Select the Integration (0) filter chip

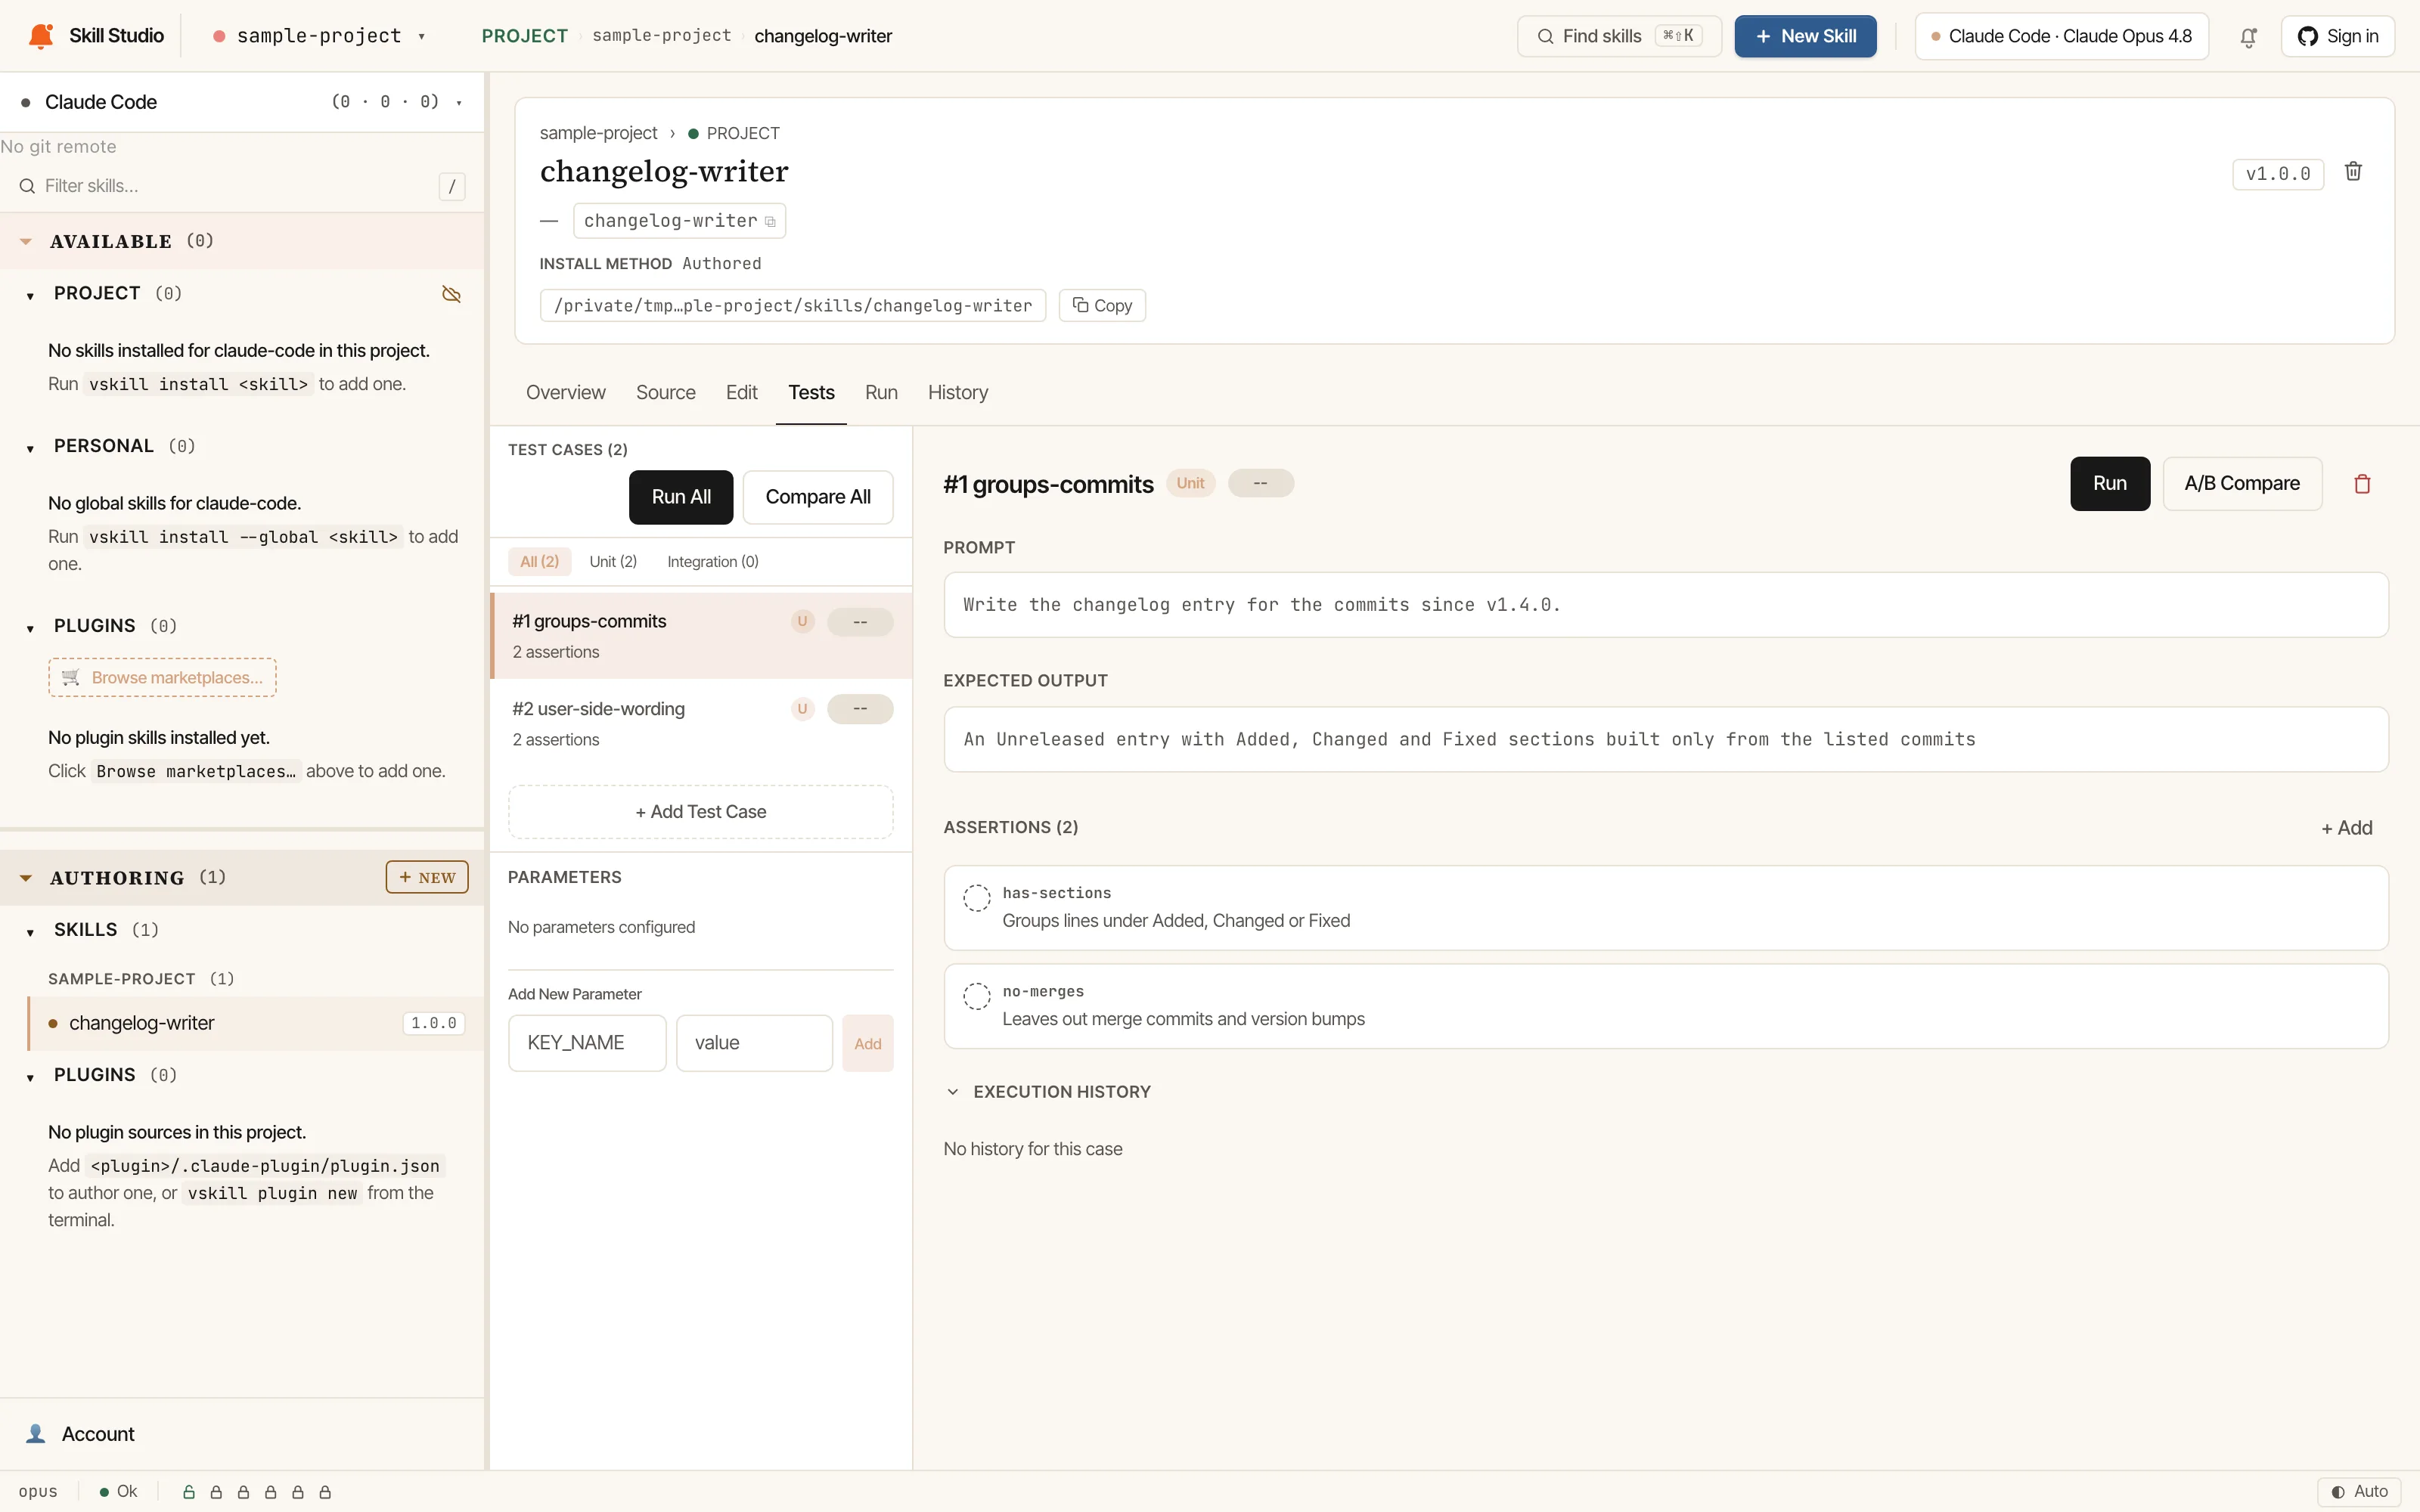tap(713, 562)
